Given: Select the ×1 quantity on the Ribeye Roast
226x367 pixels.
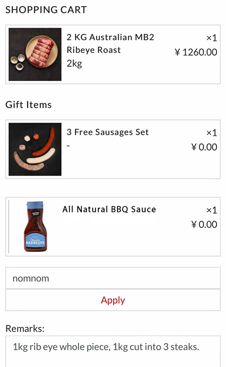Looking at the screenshot, I should click(x=212, y=38).
